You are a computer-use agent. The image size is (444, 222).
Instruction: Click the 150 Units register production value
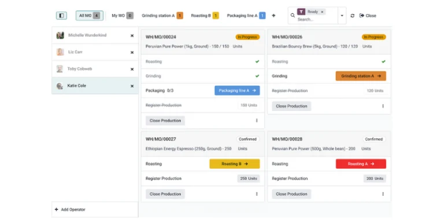tap(249, 105)
